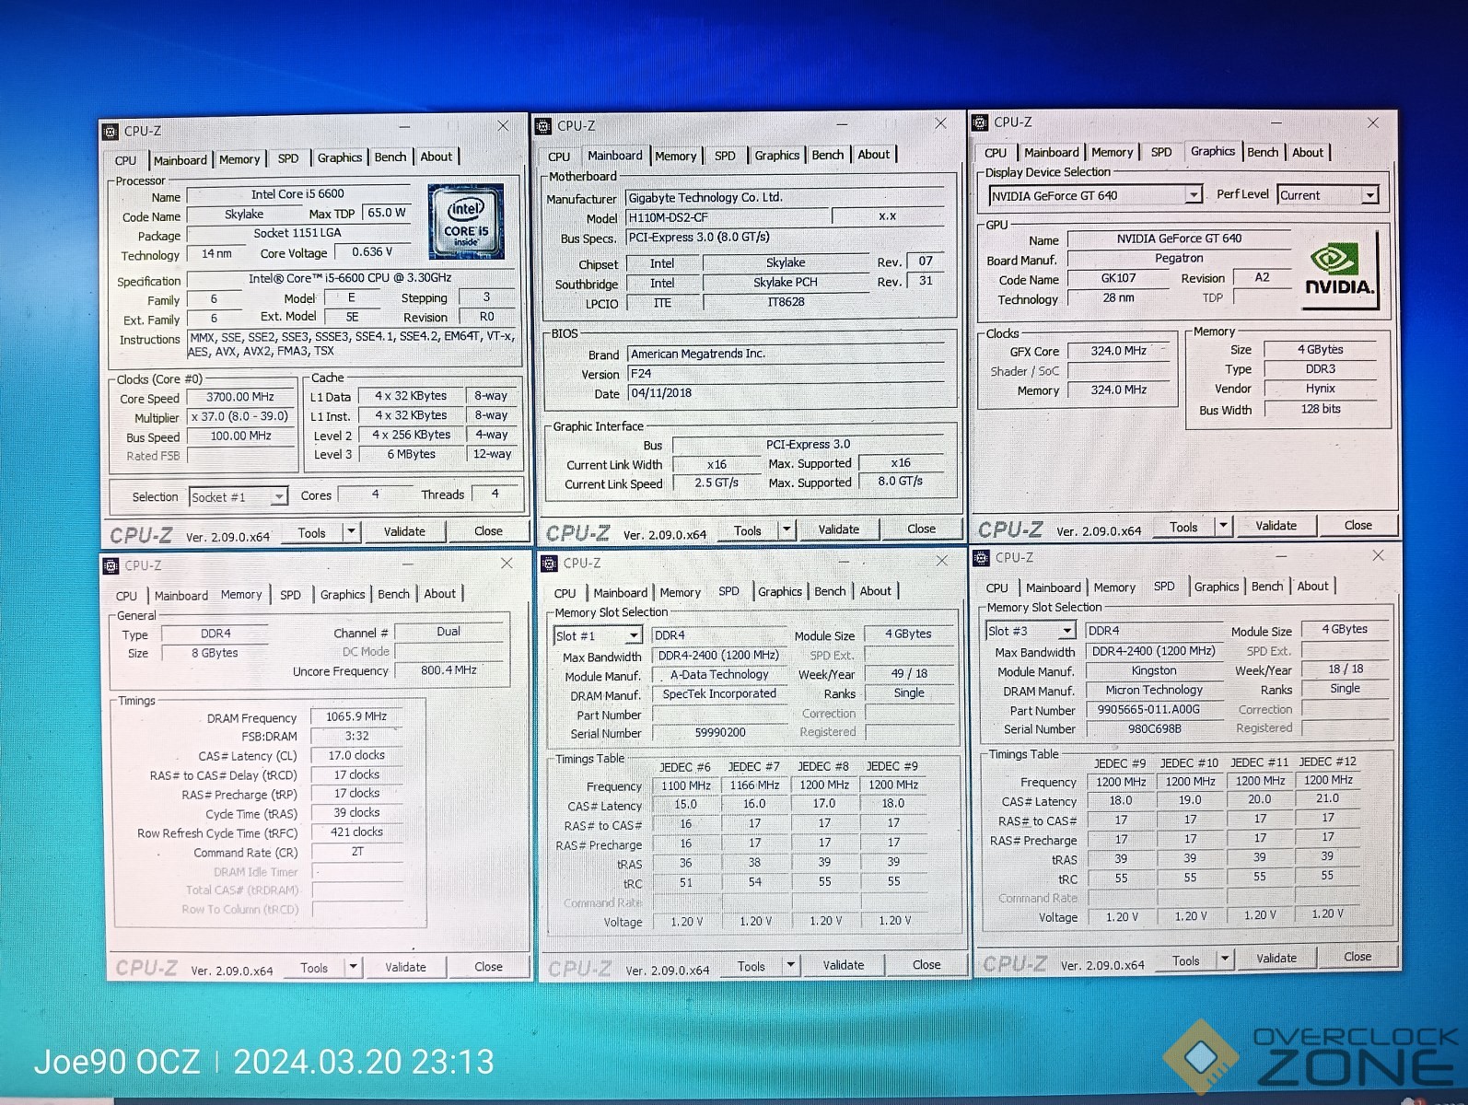Click Core Speed value 3700.00 MHz

[x=240, y=397]
